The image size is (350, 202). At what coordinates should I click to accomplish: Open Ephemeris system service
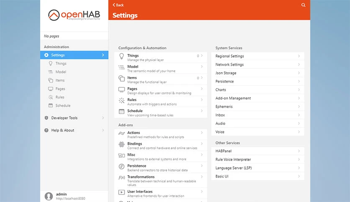257,106
